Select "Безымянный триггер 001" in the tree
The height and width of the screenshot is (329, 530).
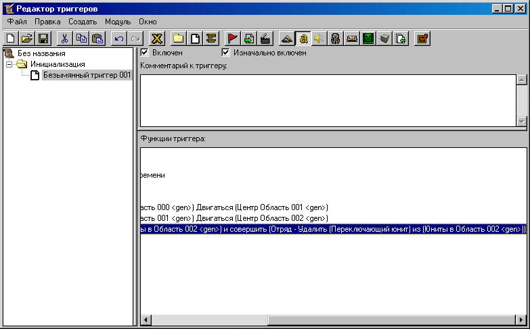(86, 75)
